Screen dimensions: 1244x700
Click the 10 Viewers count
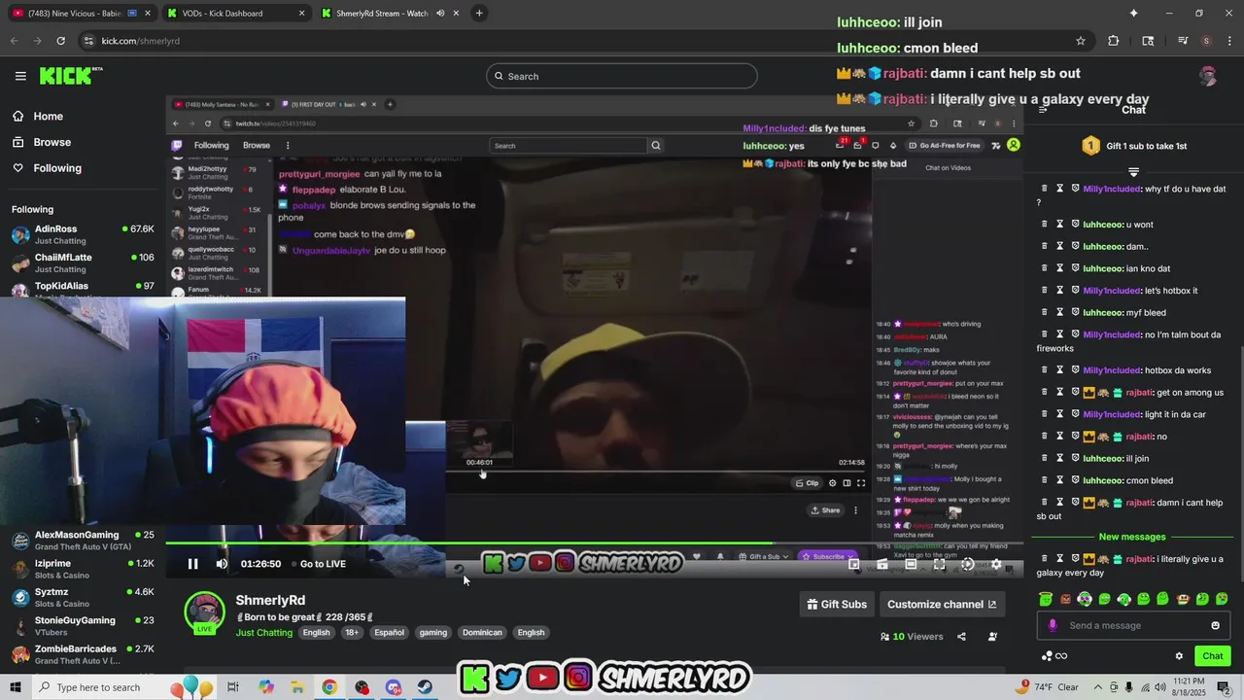point(912,637)
